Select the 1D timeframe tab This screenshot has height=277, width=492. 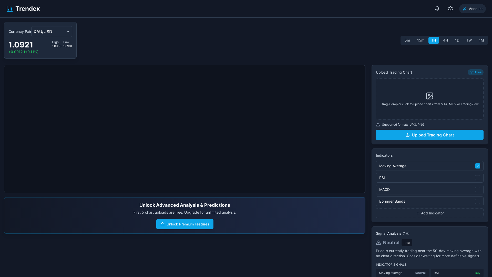pyautogui.click(x=457, y=40)
